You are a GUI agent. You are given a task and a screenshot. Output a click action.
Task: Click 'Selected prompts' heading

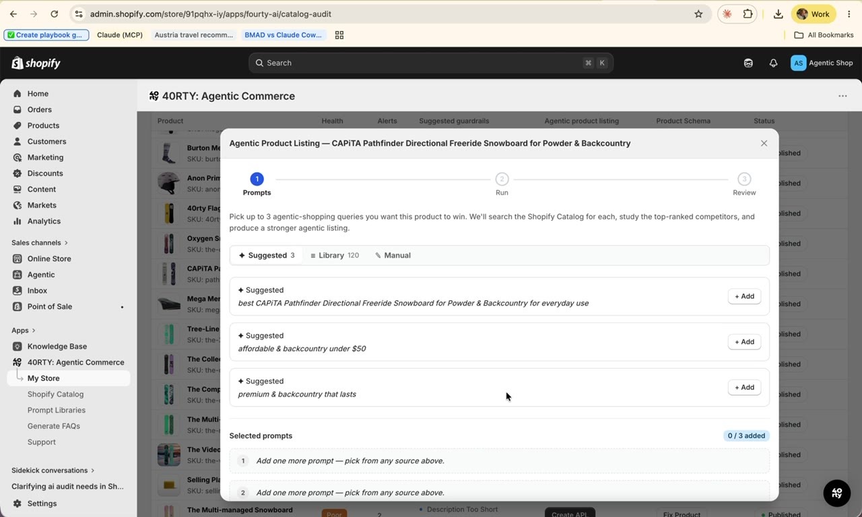coord(261,436)
